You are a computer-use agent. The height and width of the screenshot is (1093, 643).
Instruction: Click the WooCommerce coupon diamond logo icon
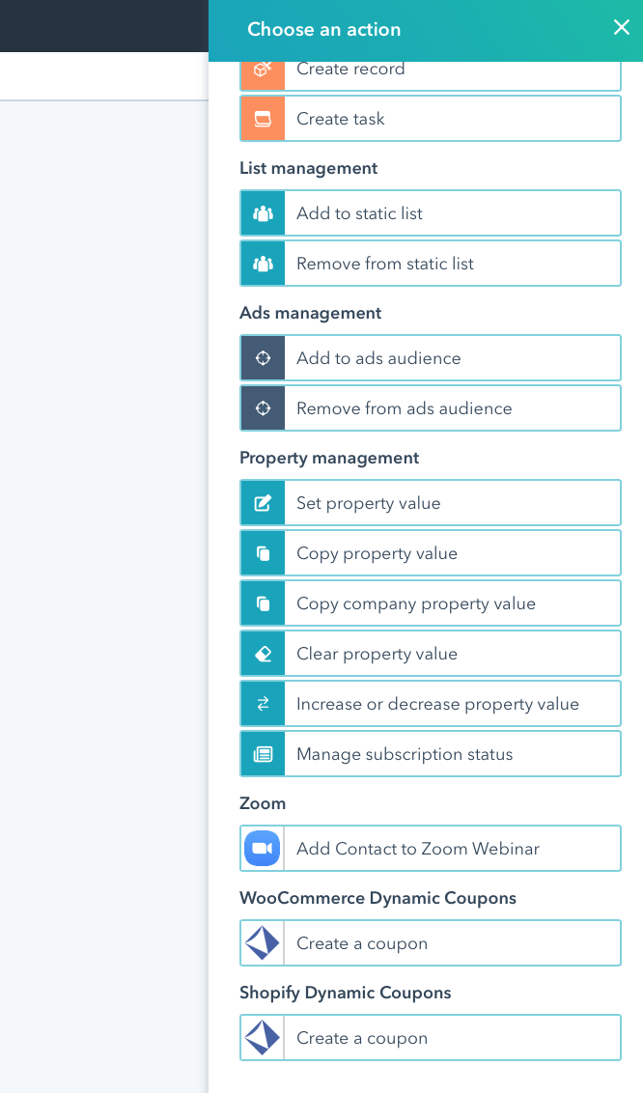pyautogui.click(x=263, y=943)
